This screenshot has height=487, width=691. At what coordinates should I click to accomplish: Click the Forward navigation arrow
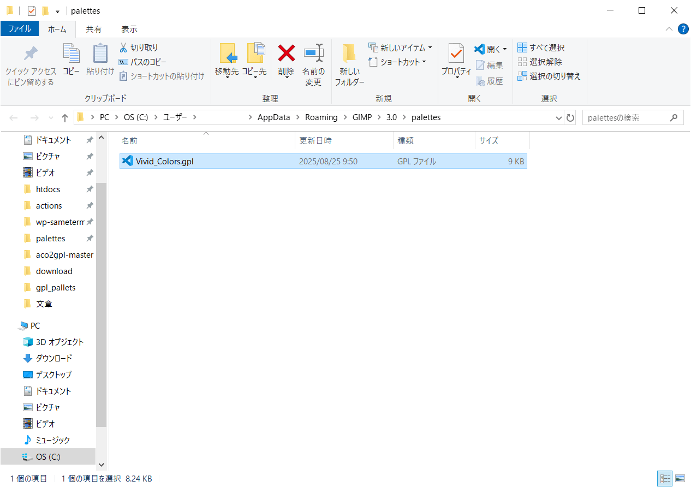[x=34, y=118]
